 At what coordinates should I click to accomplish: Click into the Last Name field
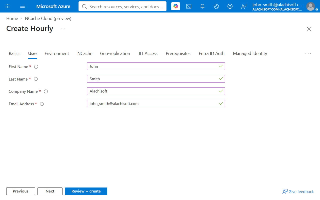pos(156,79)
